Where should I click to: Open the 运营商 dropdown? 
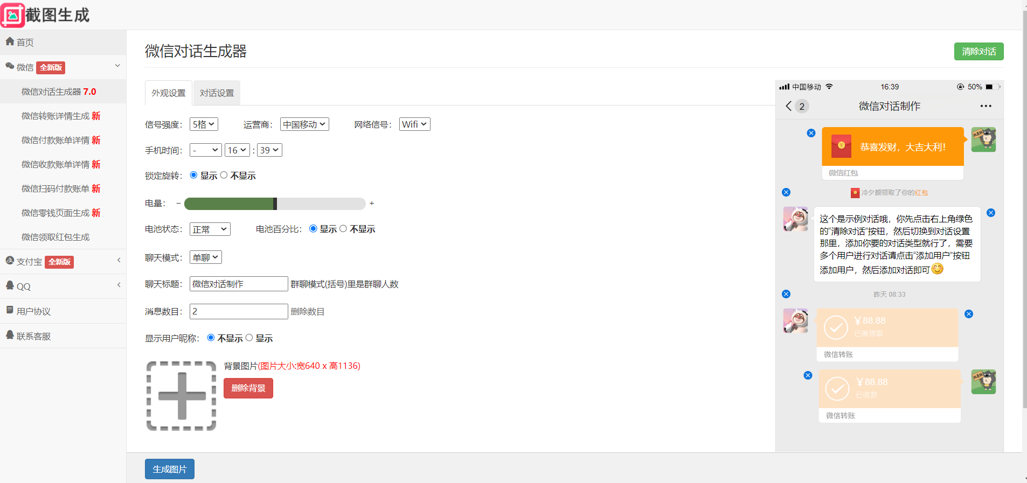[x=304, y=124]
